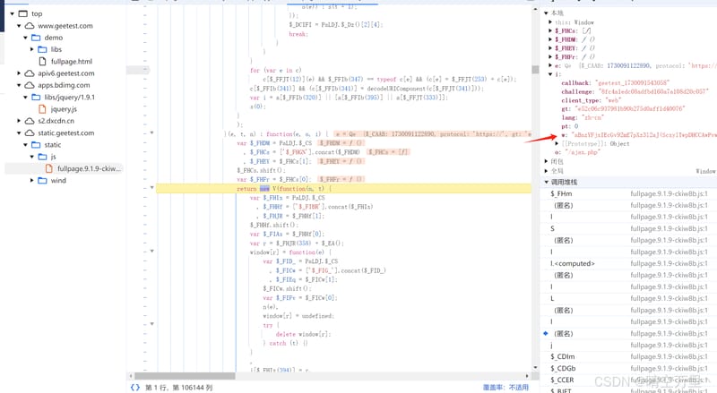Click the folder icon beside libs under demo
Screen dimensions: 717x393
[x=42, y=49]
